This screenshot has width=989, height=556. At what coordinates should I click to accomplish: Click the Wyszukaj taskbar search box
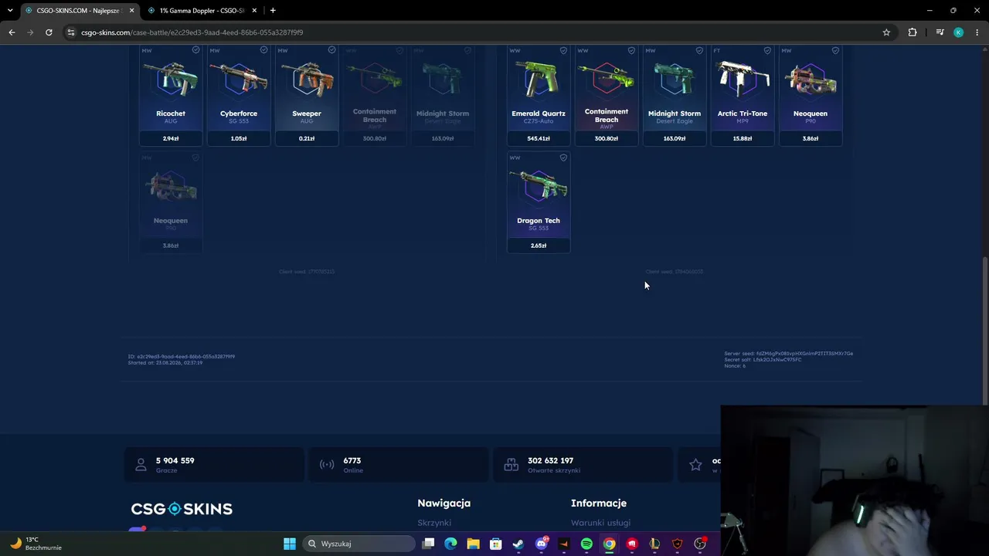point(359,544)
